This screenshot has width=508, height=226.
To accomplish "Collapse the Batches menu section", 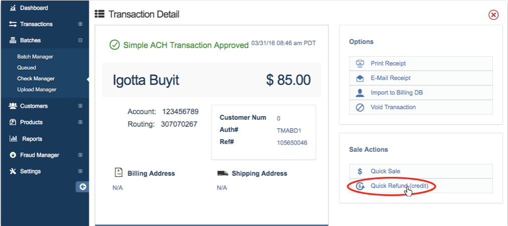I will tap(80, 40).
